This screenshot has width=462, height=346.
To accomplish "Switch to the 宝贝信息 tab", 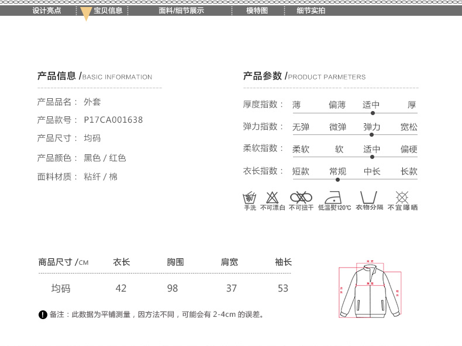I will coord(108,11).
